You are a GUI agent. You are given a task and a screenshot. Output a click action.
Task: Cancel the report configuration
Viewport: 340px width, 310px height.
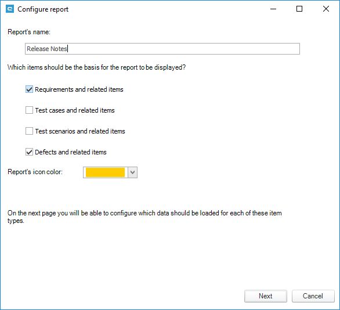pyautogui.click(x=313, y=296)
